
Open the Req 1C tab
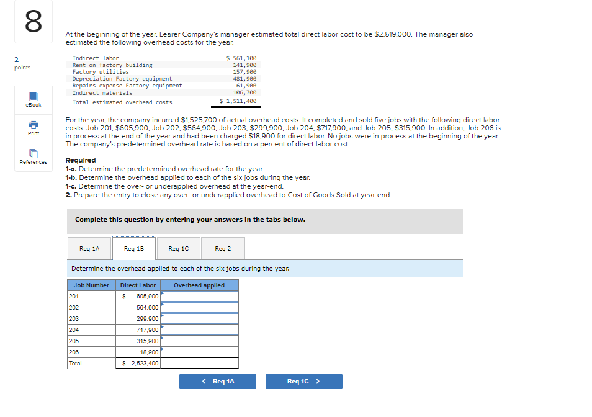(178, 248)
